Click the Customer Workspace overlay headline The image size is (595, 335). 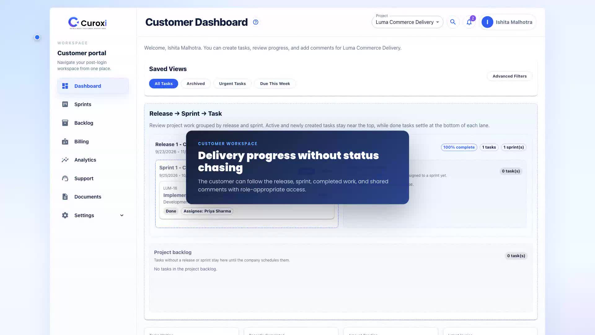288,161
